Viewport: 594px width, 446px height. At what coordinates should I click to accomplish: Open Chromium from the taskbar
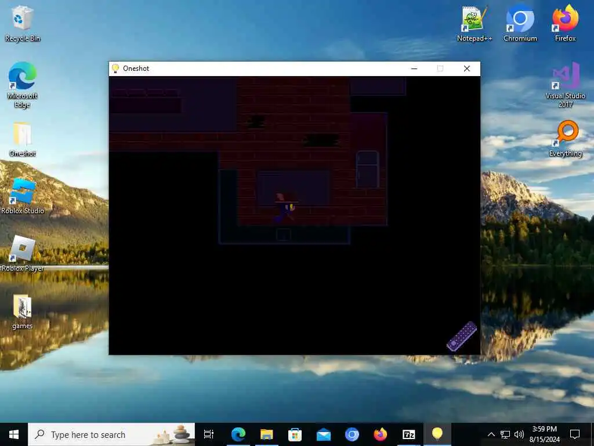(352, 434)
